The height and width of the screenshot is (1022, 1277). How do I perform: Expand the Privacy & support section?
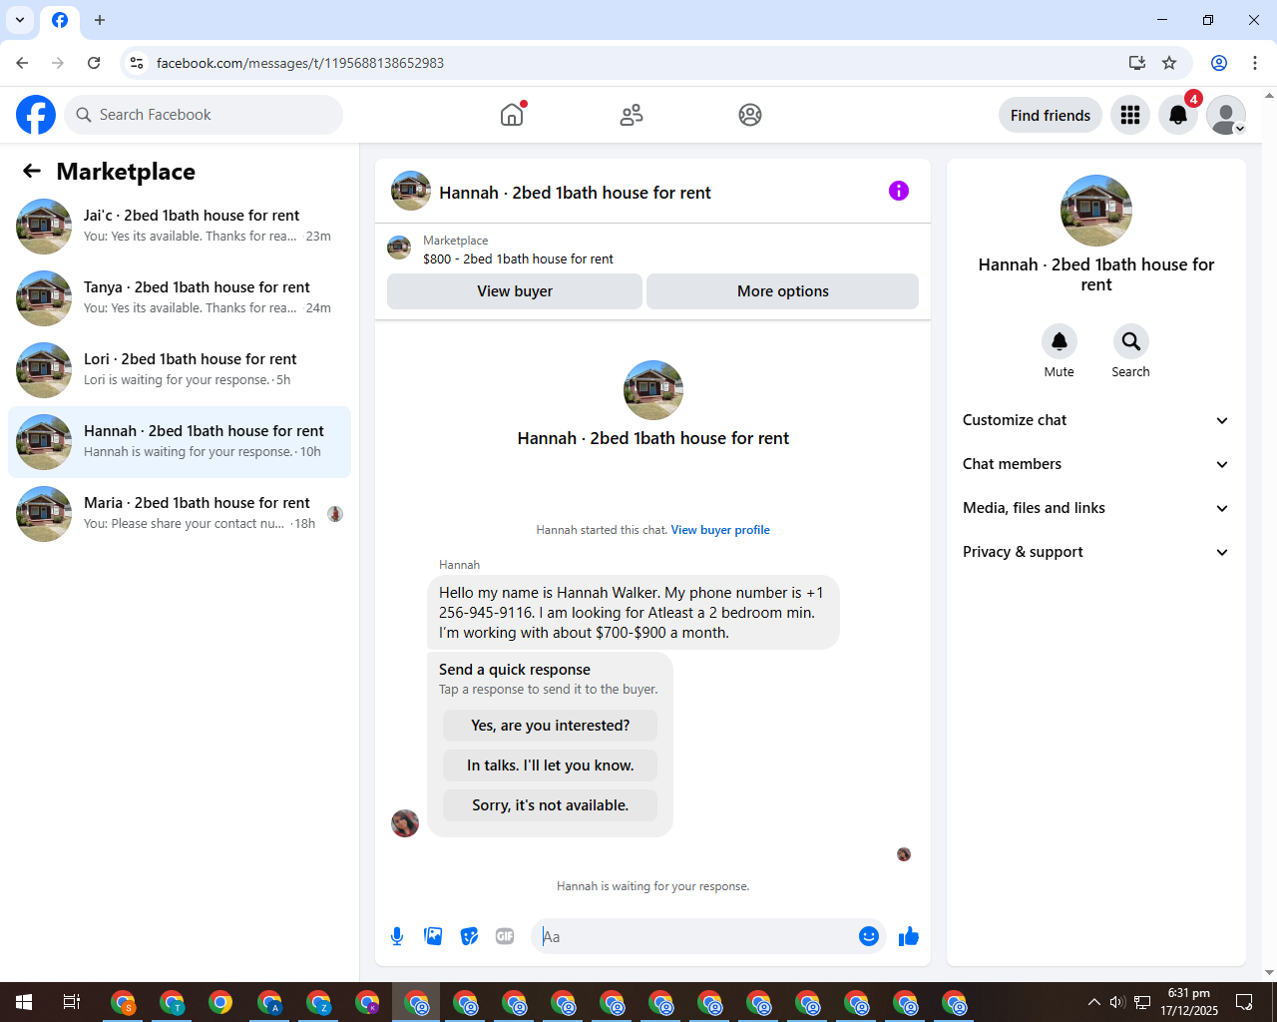tap(1096, 552)
